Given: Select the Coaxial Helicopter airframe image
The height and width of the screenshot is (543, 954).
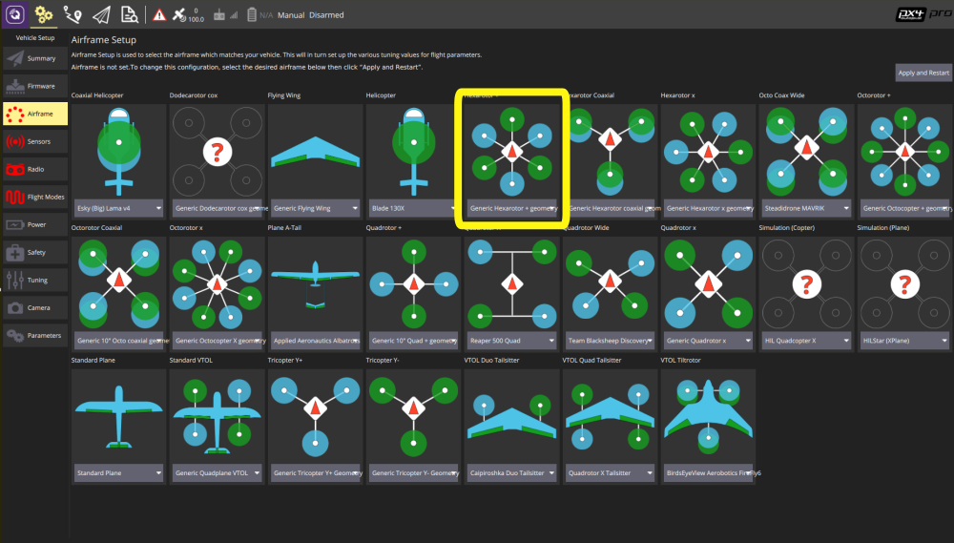Looking at the screenshot, I should (x=118, y=151).
